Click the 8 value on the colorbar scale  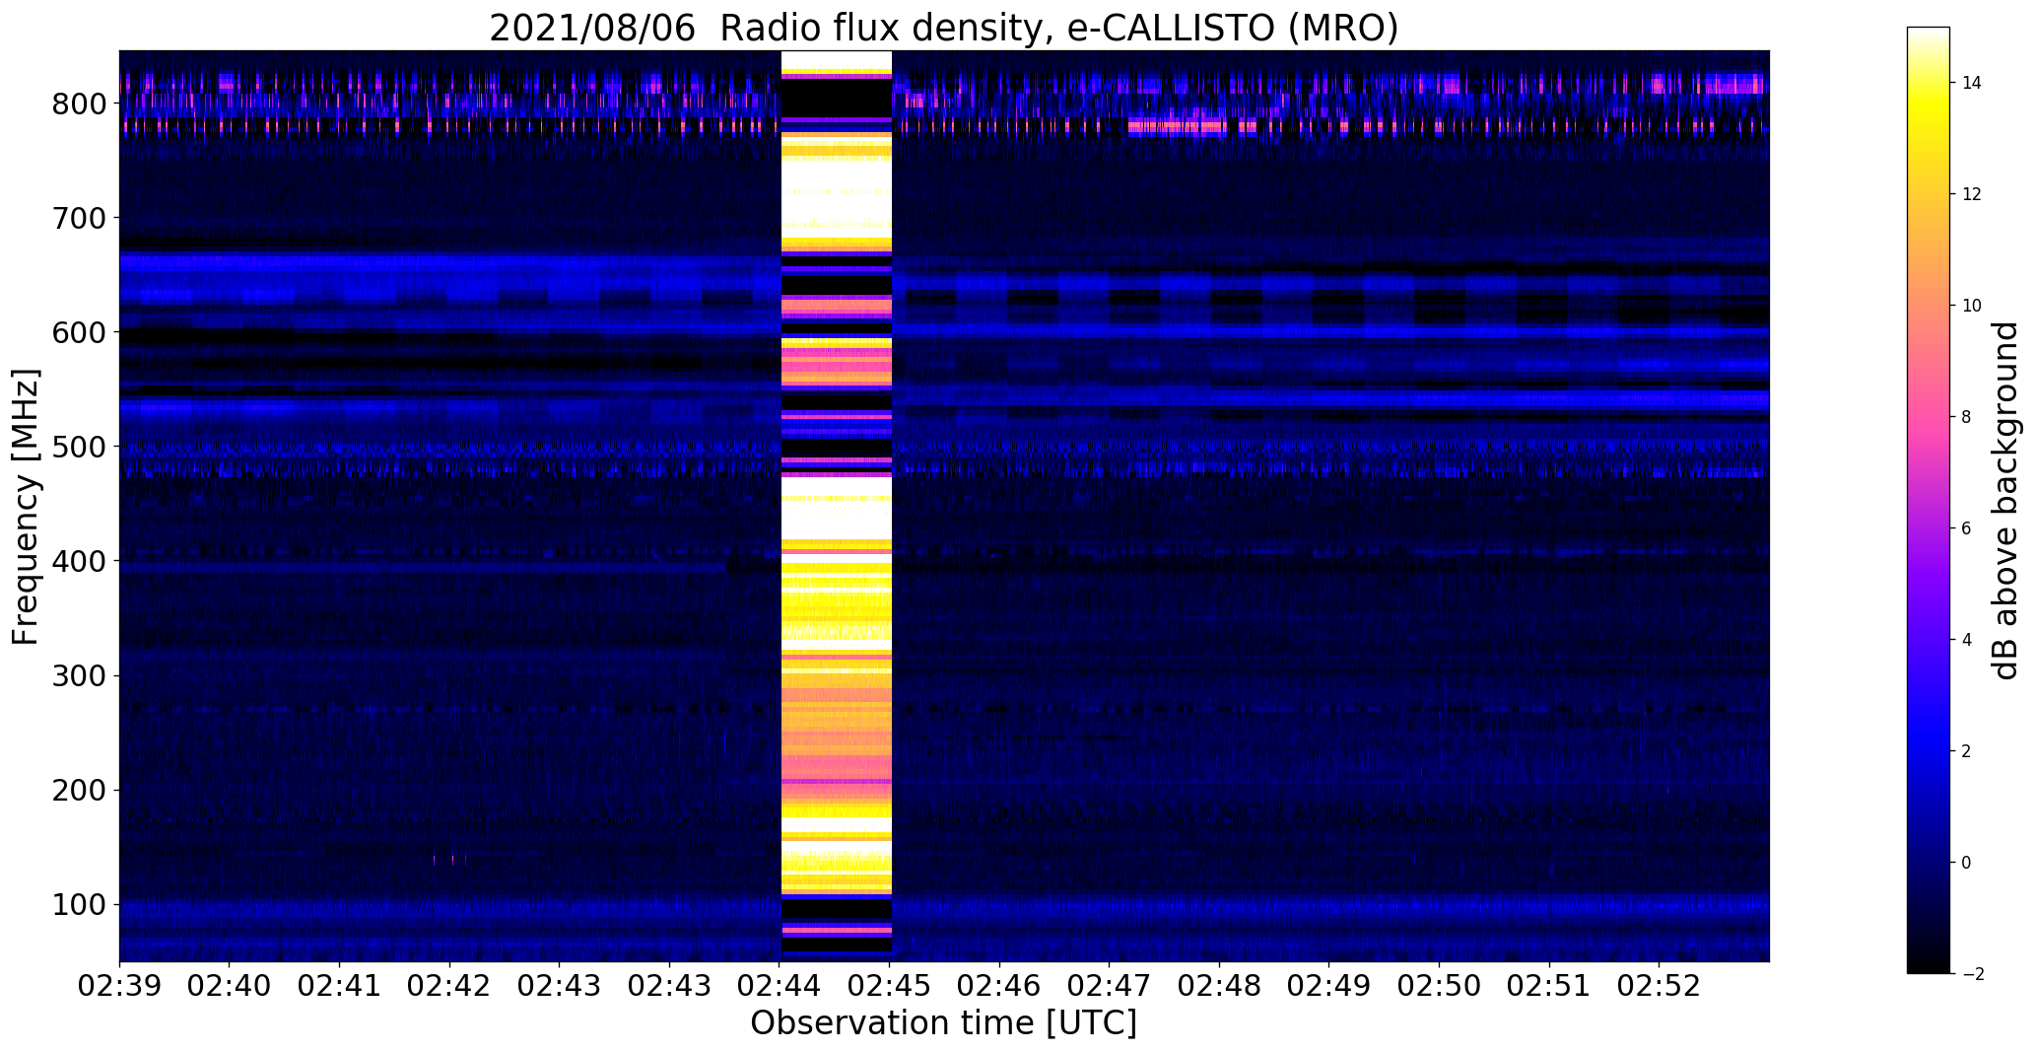(x=1967, y=417)
